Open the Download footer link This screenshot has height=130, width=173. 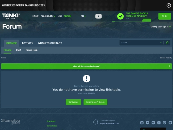click(51, 121)
